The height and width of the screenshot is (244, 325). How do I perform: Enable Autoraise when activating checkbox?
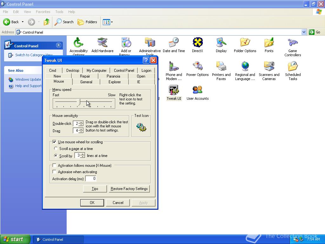54,172
